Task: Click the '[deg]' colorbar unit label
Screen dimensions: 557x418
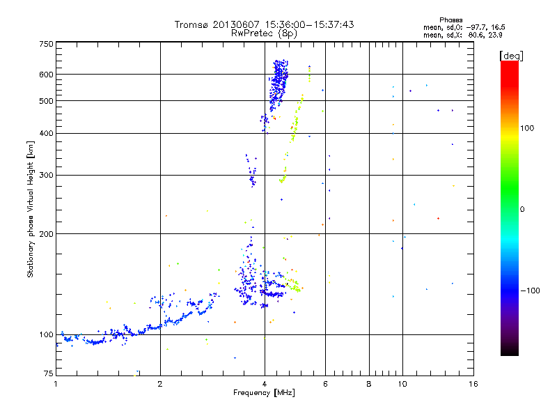Action: 511,56
